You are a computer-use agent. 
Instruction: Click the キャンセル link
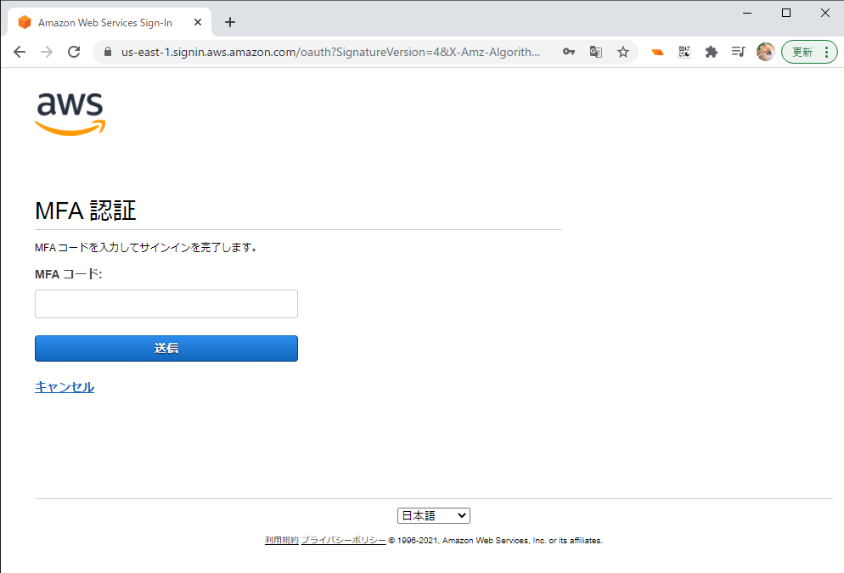click(x=65, y=387)
